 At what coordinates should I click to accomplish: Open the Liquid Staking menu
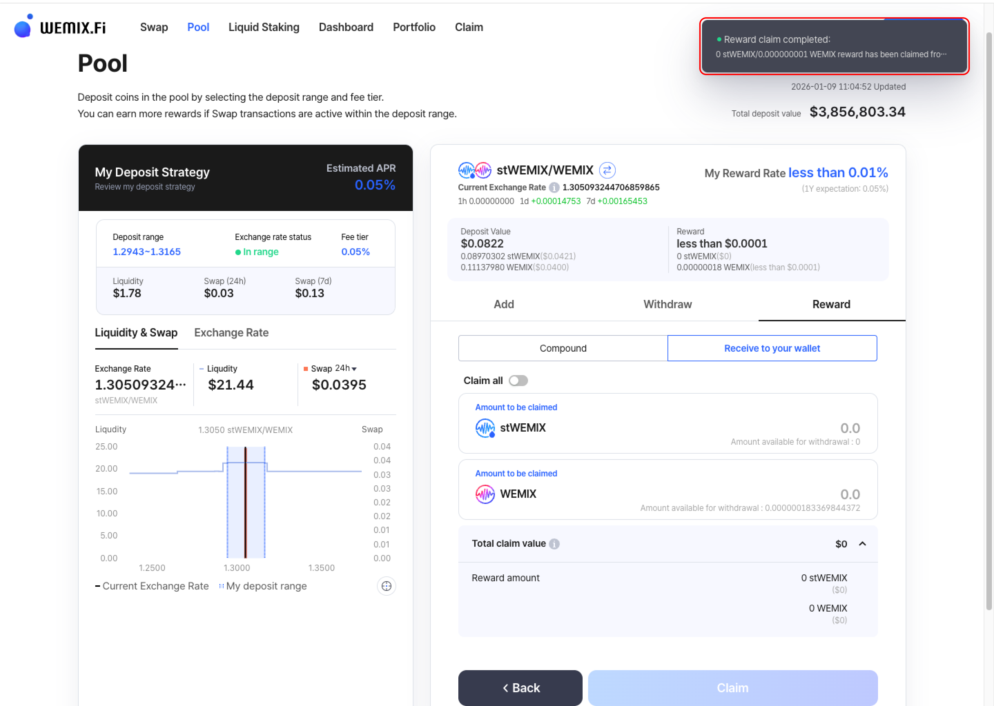[264, 27]
